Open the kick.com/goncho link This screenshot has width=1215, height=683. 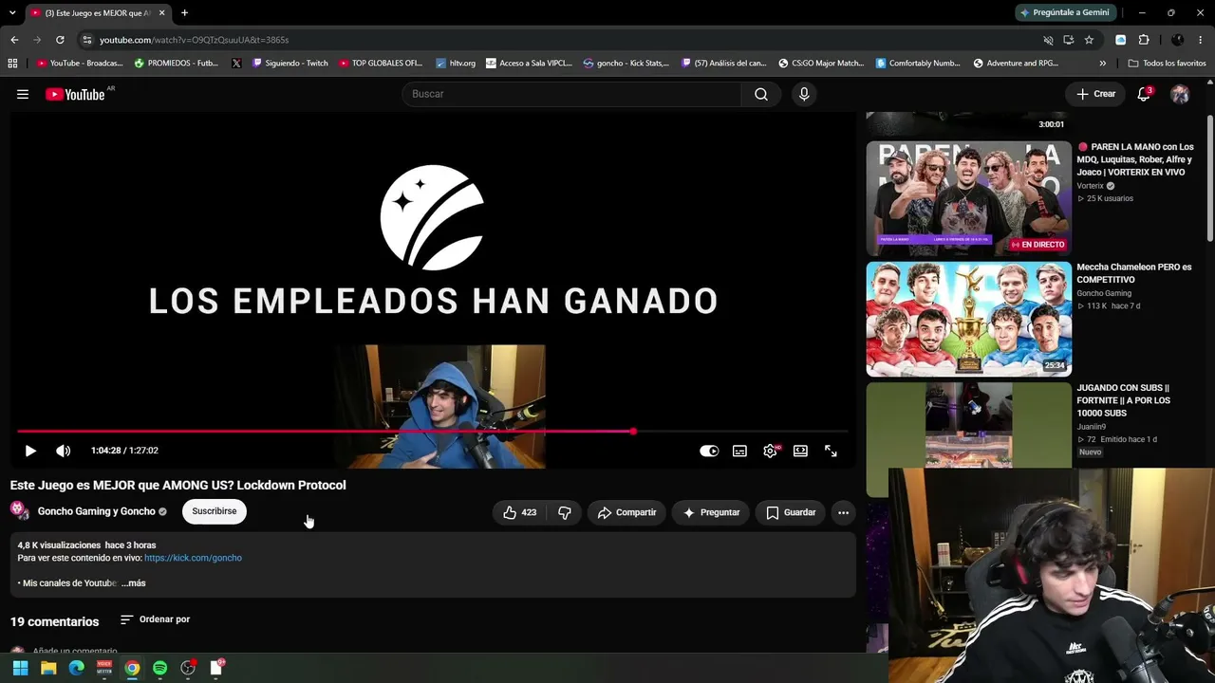(x=193, y=558)
